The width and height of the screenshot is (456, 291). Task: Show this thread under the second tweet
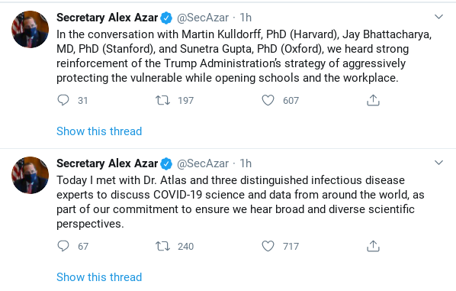pos(99,277)
